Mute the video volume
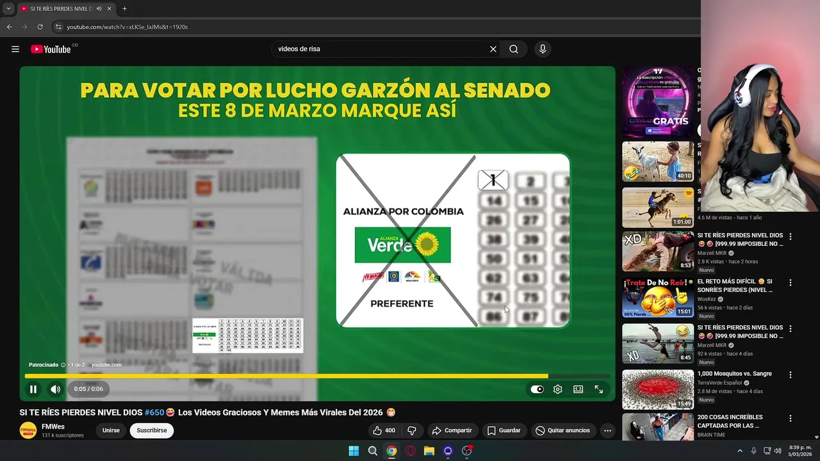The width and height of the screenshot is (820, 461). (56, 389)
